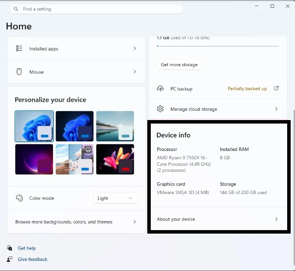Select the lake landscape theme thumbnail
The height and width of the screenshot is (271, 295).
[115, 126]
